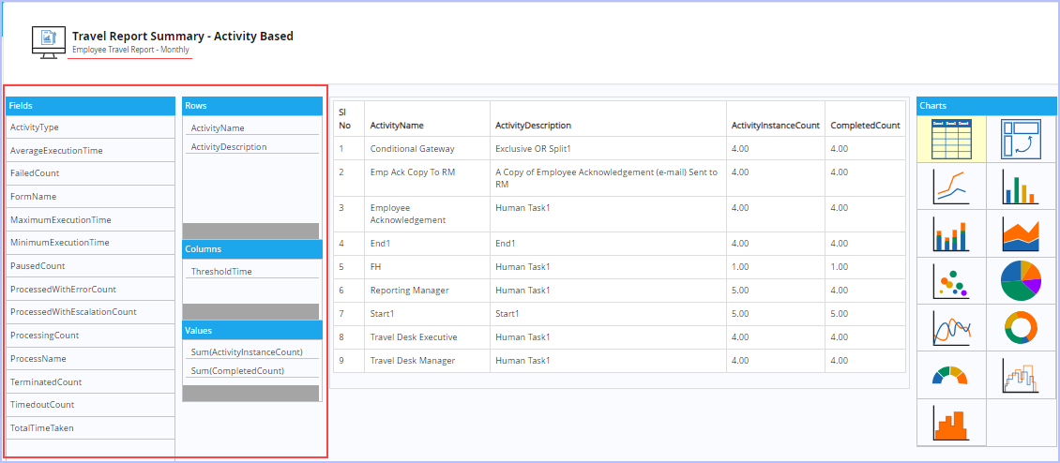Click the Charts panel header

[x=987, y=106]
